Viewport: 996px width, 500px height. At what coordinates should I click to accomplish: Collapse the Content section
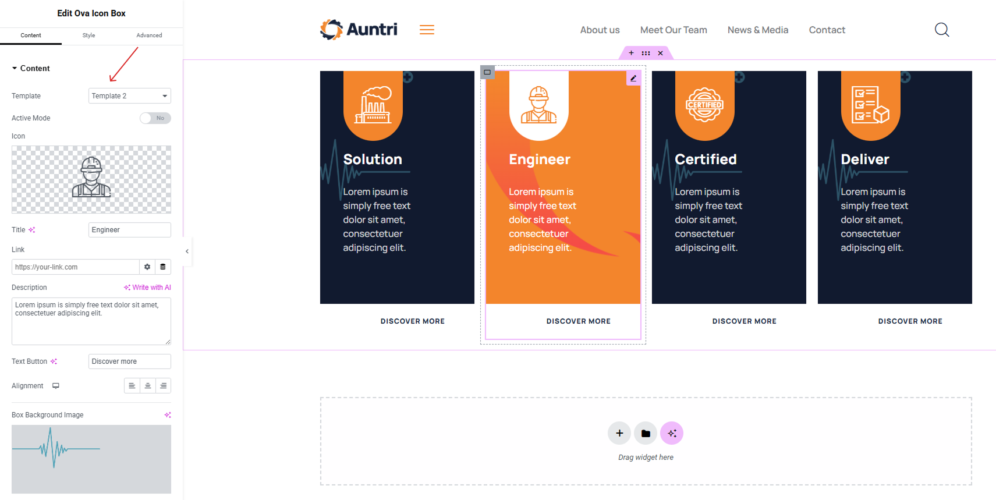[x=31, y=68]
